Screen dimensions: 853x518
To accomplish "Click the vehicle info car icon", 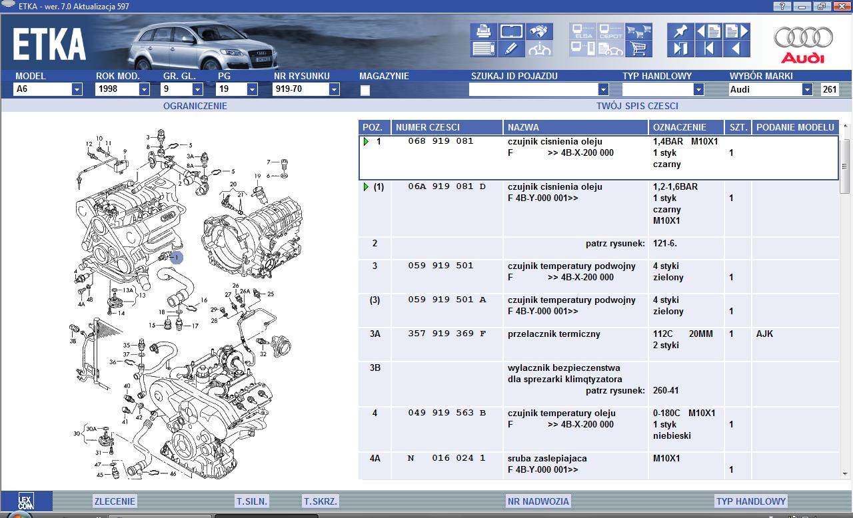I will (539, 49).
